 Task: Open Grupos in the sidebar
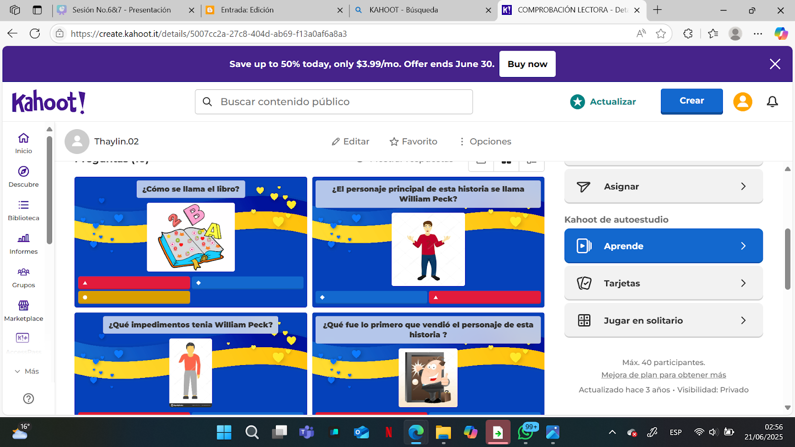[23, 277]
